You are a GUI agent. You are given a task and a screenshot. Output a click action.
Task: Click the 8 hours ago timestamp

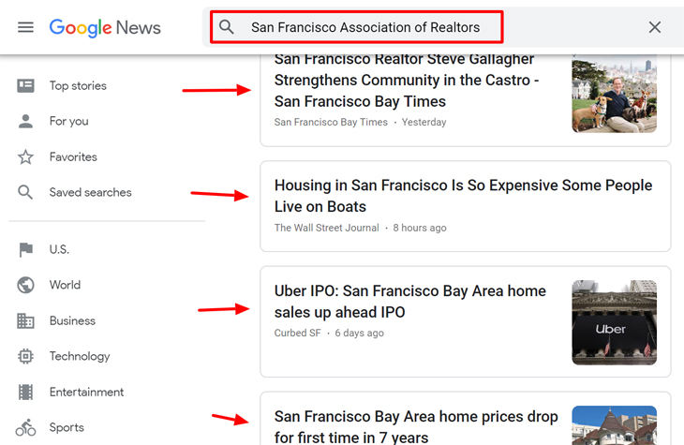tap(419, 228)
